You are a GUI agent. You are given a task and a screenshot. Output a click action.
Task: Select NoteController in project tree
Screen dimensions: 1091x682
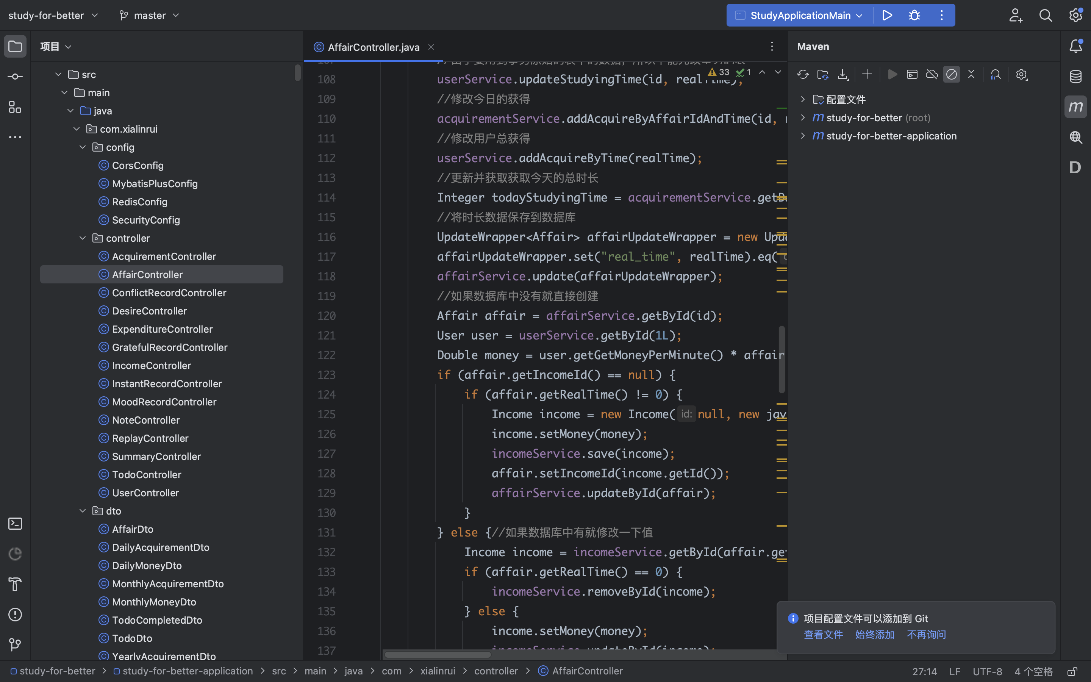(145, 419)
